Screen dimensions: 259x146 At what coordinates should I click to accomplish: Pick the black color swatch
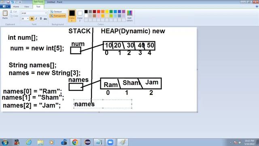coord(86,11)
